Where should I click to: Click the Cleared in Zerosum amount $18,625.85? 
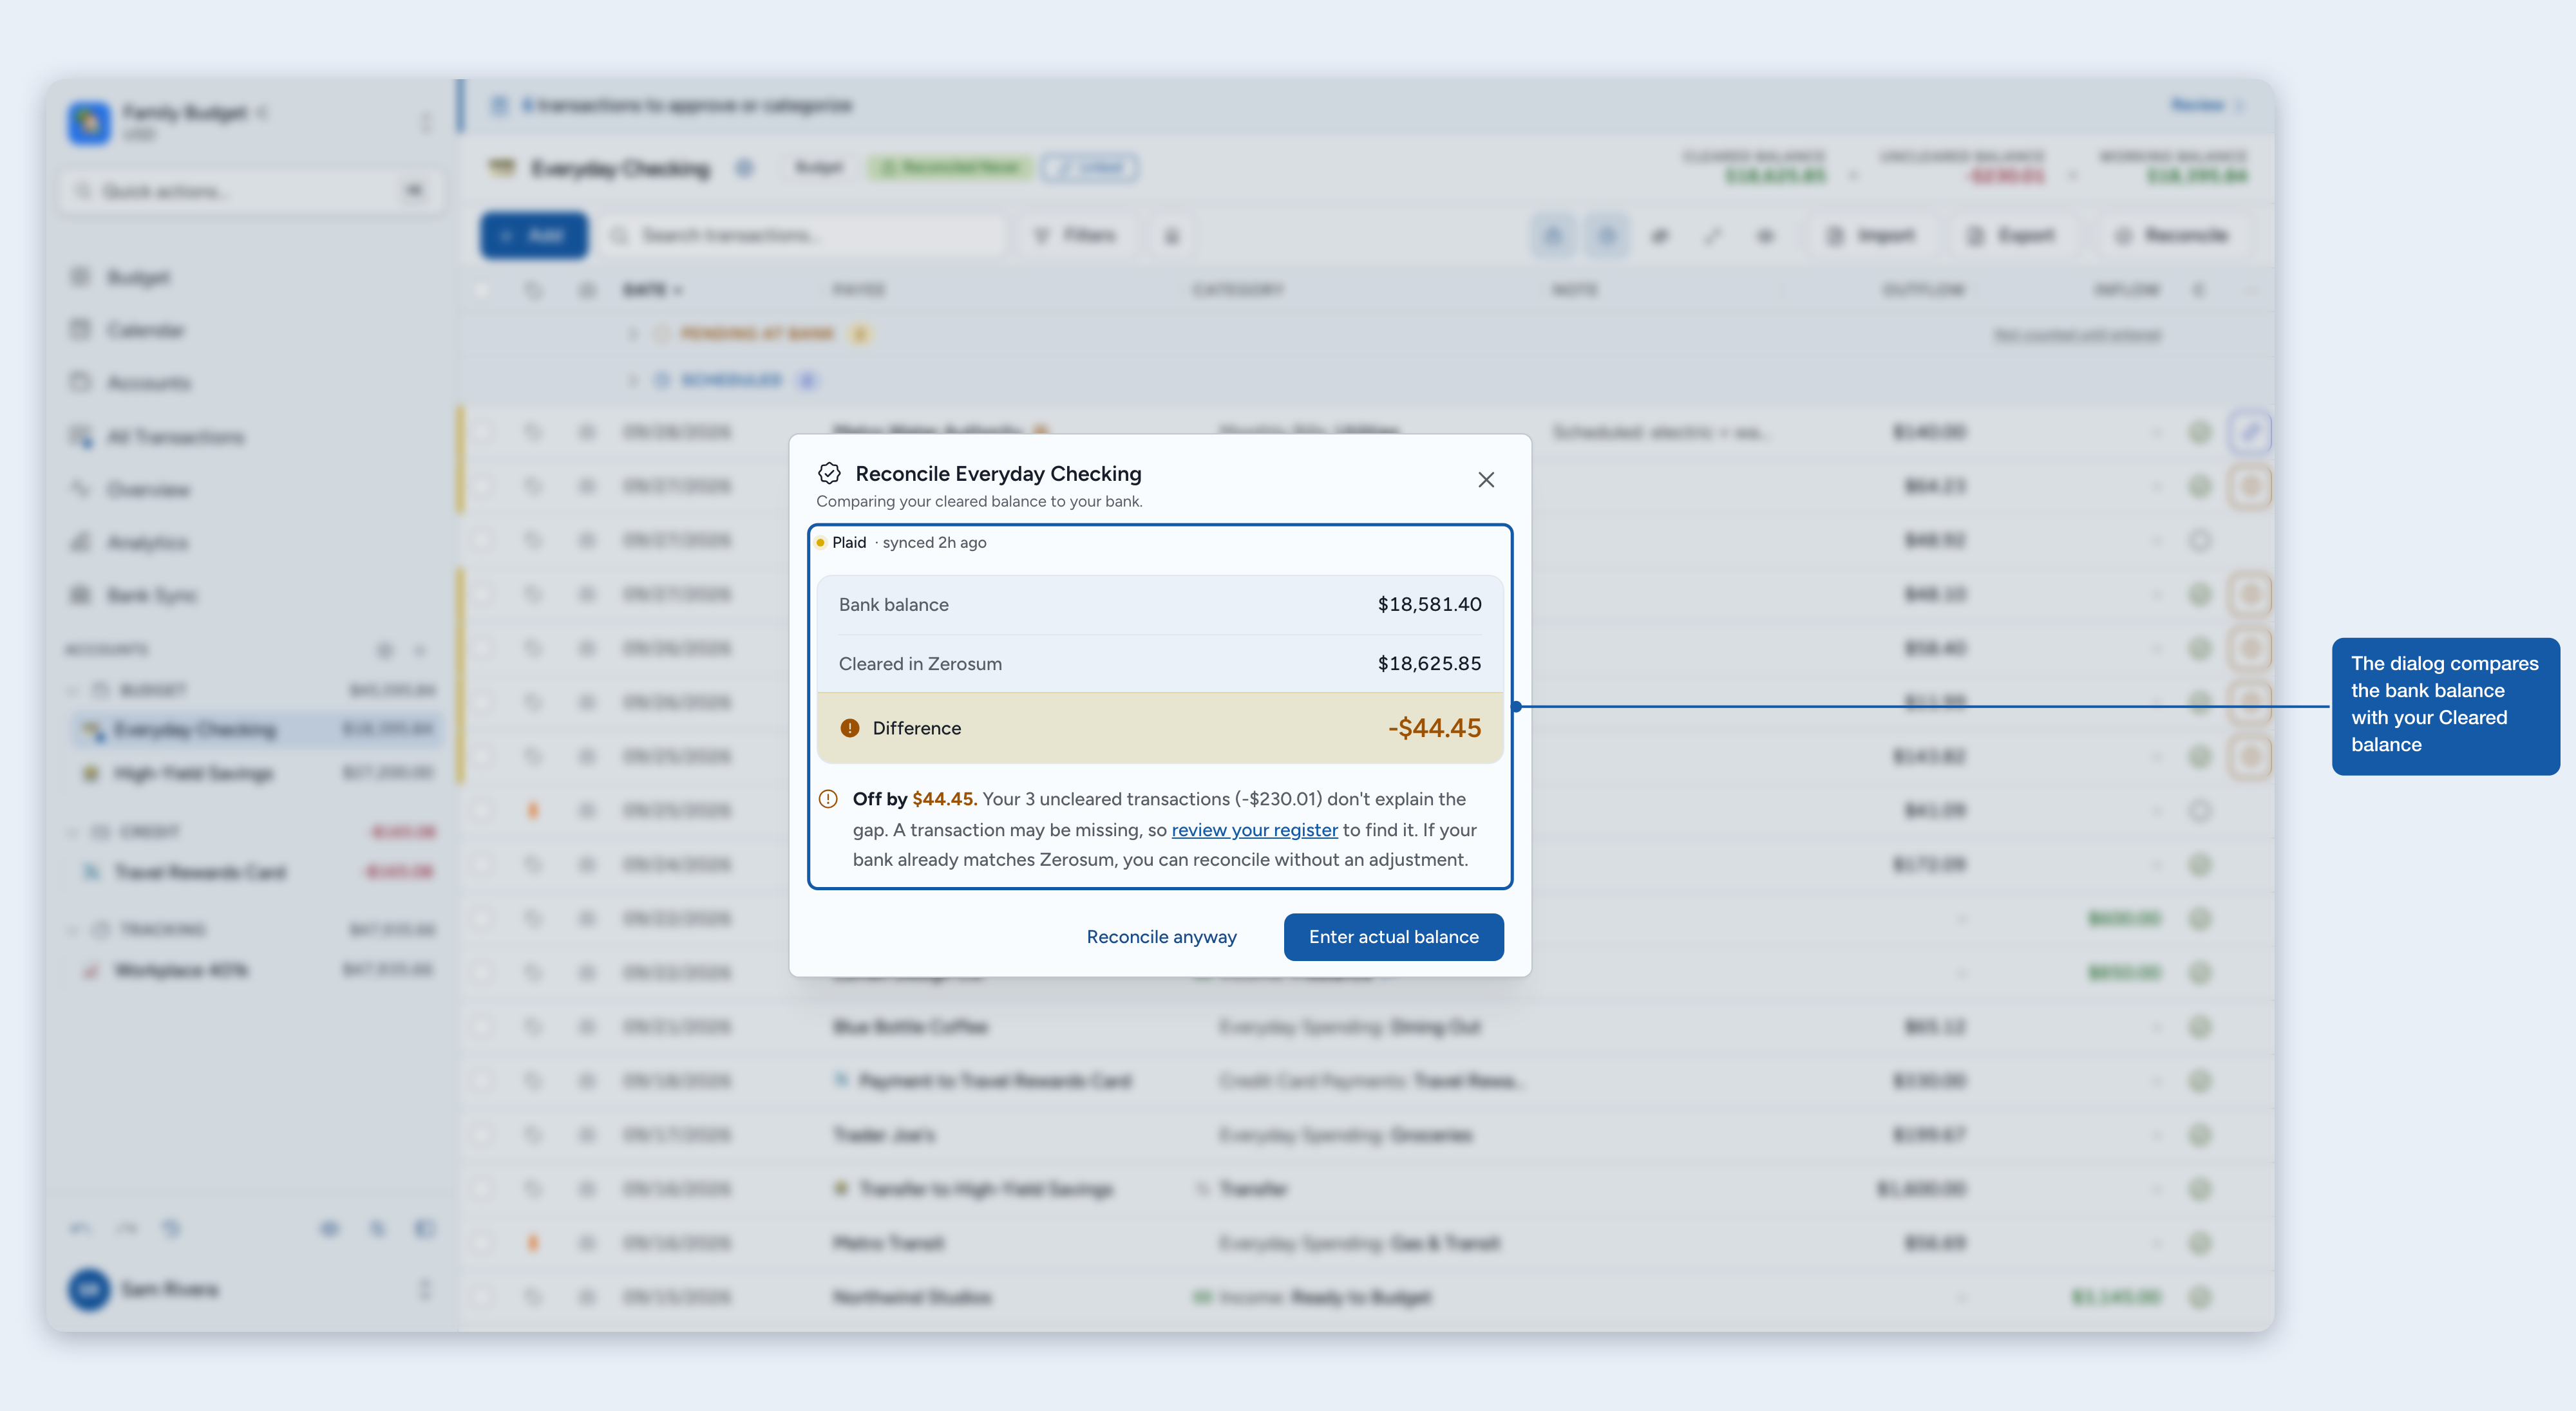tap(1429, 662)
